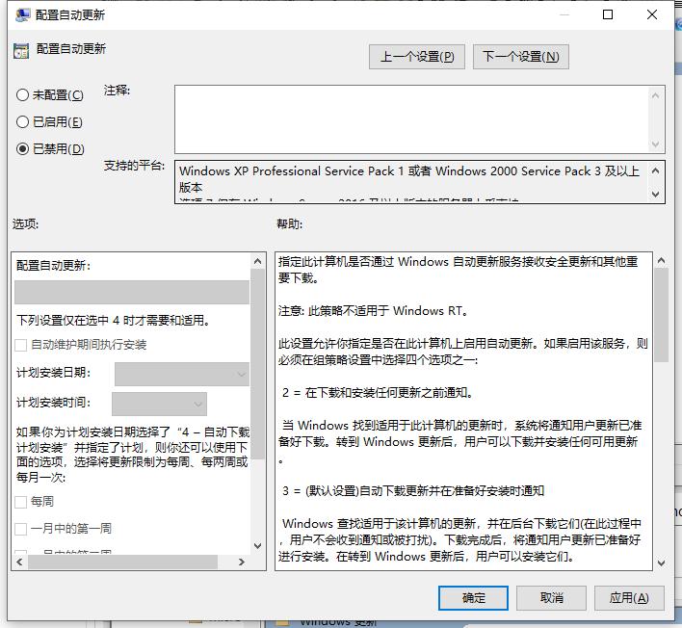Screen dimensions: 682x628
Task: Click help panel vertical scrollbar thumb
Action: (x=661, y=315)
